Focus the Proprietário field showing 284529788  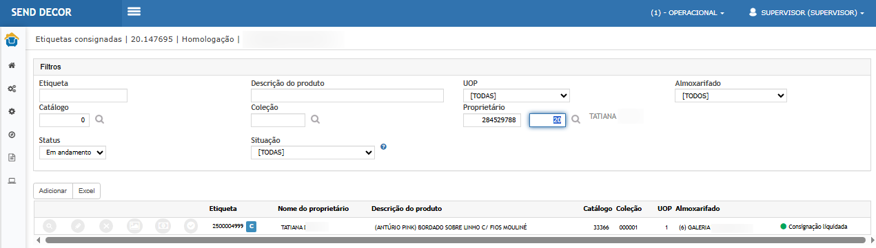(x=492, y=120)
